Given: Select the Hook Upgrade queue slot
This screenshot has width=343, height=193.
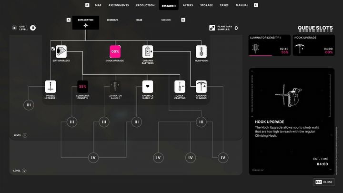Looking at the screenshot, I should pyautogui.click(x=313, y=45).
